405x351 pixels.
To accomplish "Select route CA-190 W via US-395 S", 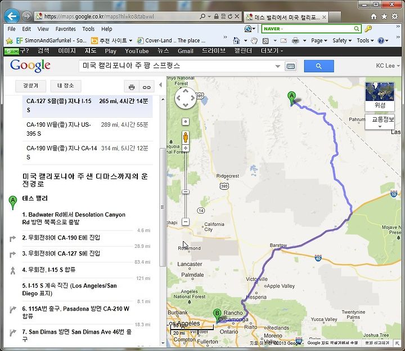I will click(87, 129).
